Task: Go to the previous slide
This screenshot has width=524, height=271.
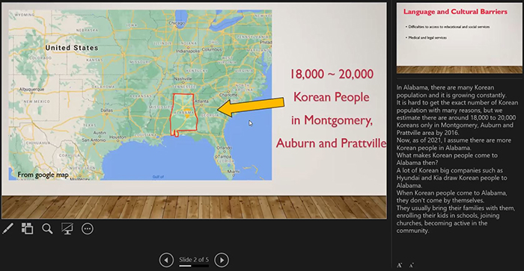Action: click(166, 260)
